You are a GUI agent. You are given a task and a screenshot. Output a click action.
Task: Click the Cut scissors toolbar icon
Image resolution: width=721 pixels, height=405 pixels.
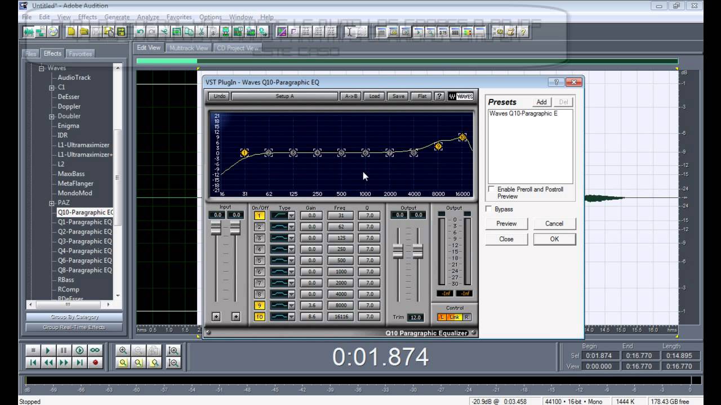[x=201, y=32]
